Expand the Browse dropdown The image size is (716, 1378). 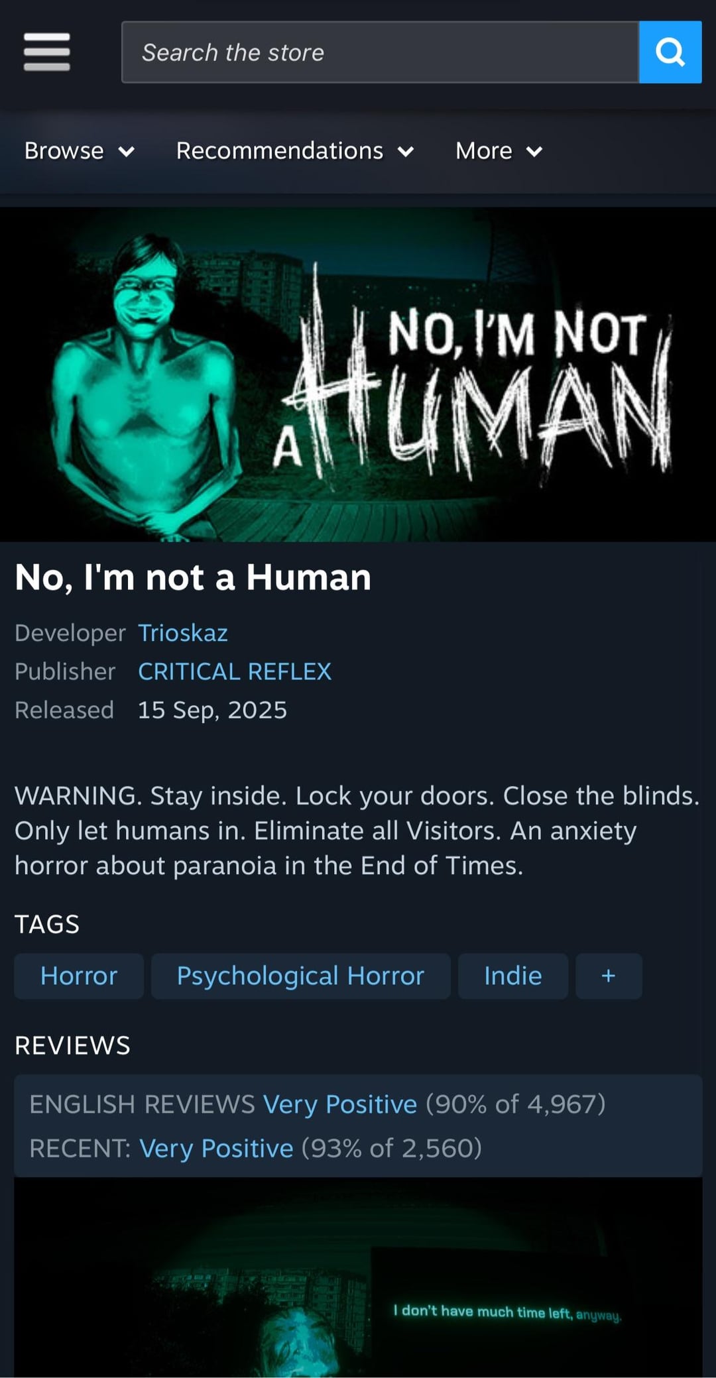point(80,151)
